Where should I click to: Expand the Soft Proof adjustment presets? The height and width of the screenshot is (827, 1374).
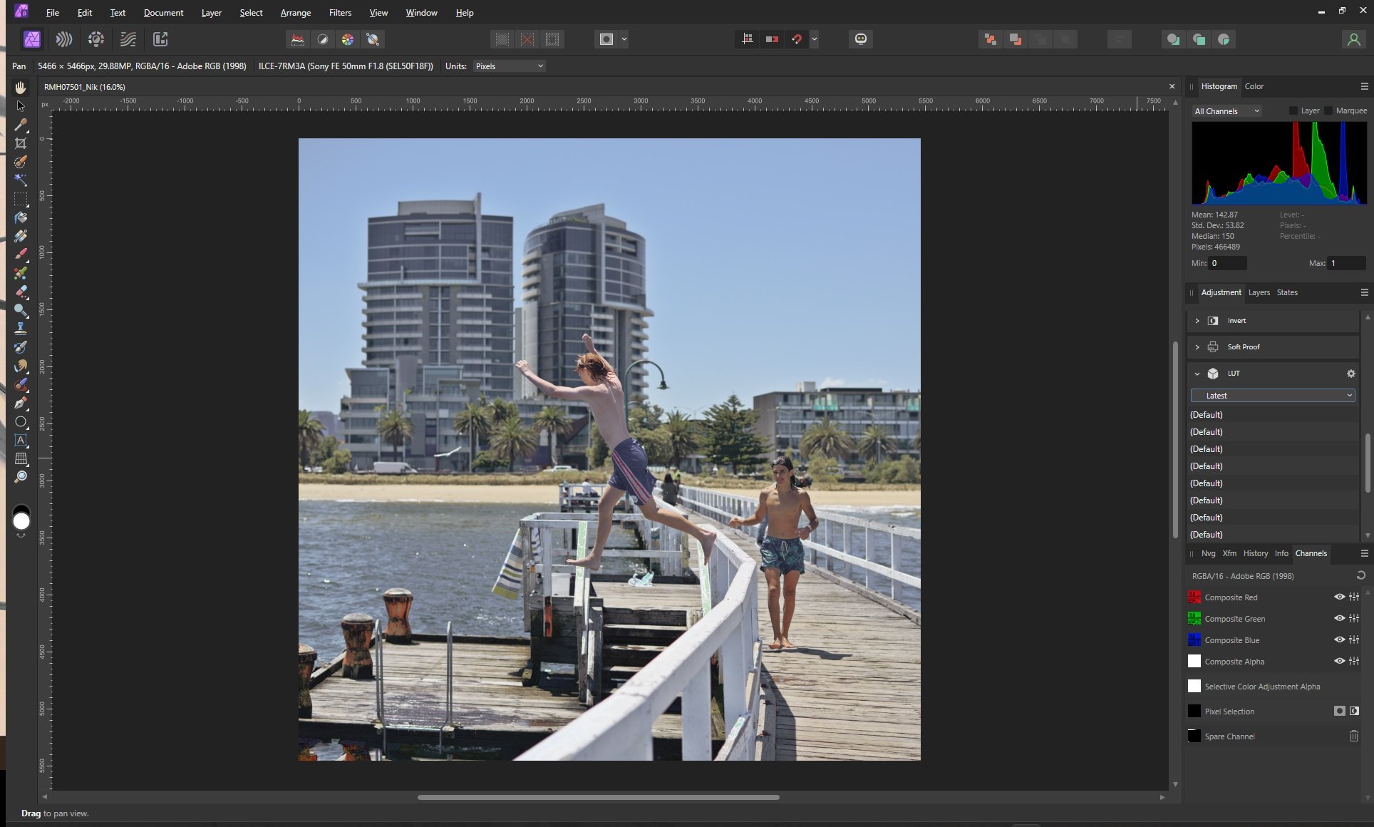tap(1197, 347)
